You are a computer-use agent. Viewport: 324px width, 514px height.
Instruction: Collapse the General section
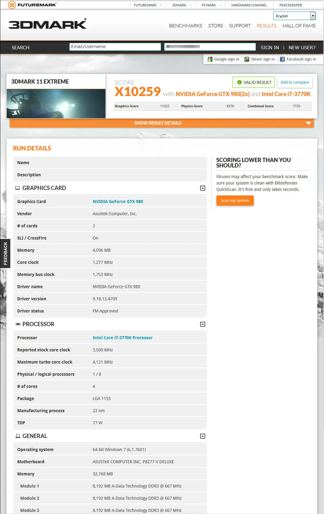[203, 436]
